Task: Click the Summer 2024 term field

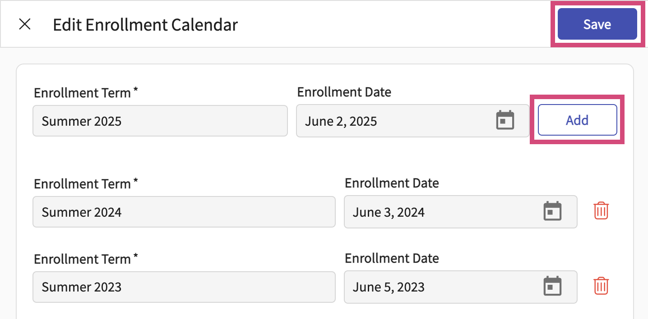Action: click(184, 212)
